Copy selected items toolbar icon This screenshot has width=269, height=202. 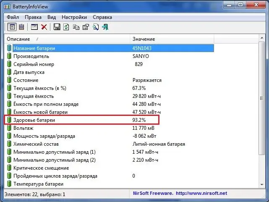tap(76, 27)
